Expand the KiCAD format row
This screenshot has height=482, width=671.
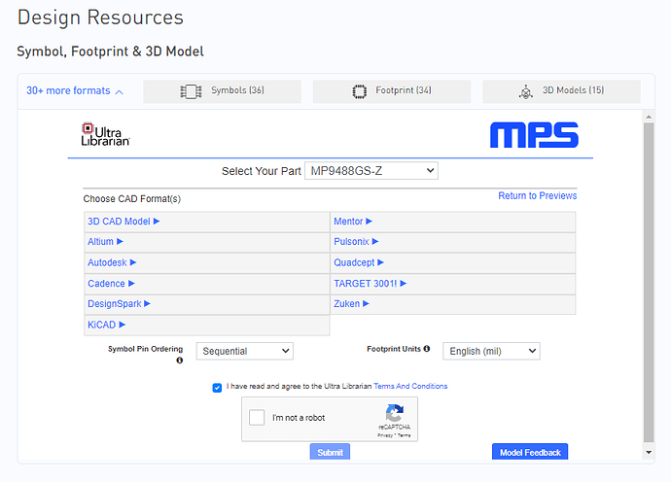point(207,325)
